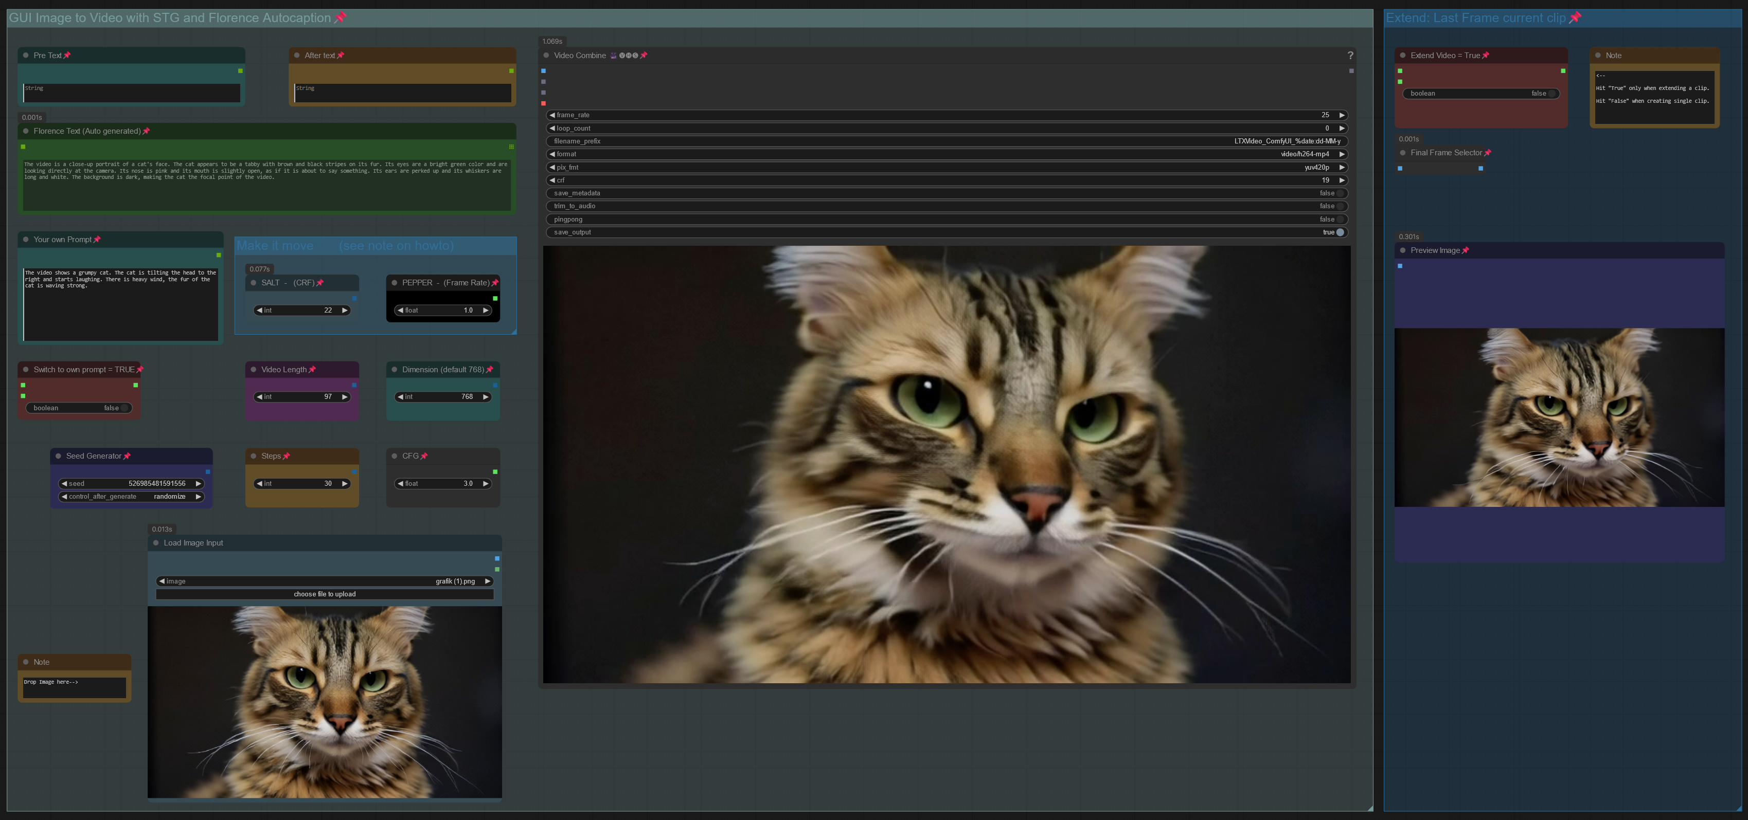Viewport: 1748px width, 820px height.
Task: Increase the Steps int value arrow
Action: point(345,484)
